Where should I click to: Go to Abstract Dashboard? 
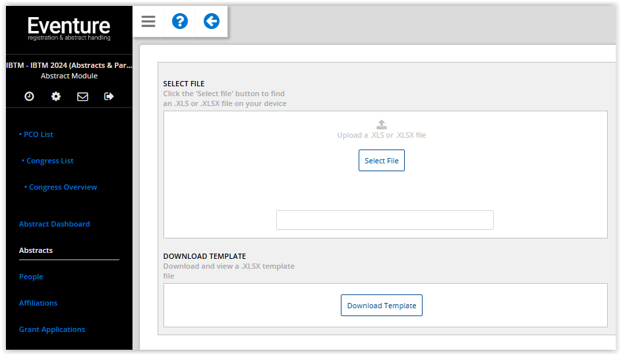coord(55,224)
